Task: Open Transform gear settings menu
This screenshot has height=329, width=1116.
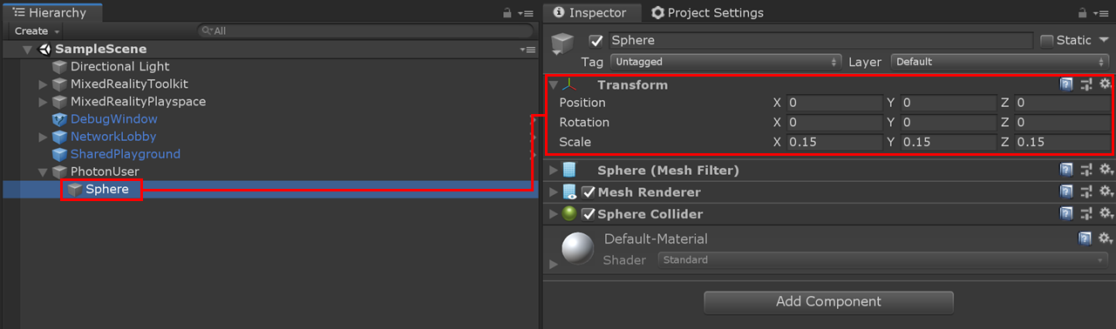Action: 1105,84
